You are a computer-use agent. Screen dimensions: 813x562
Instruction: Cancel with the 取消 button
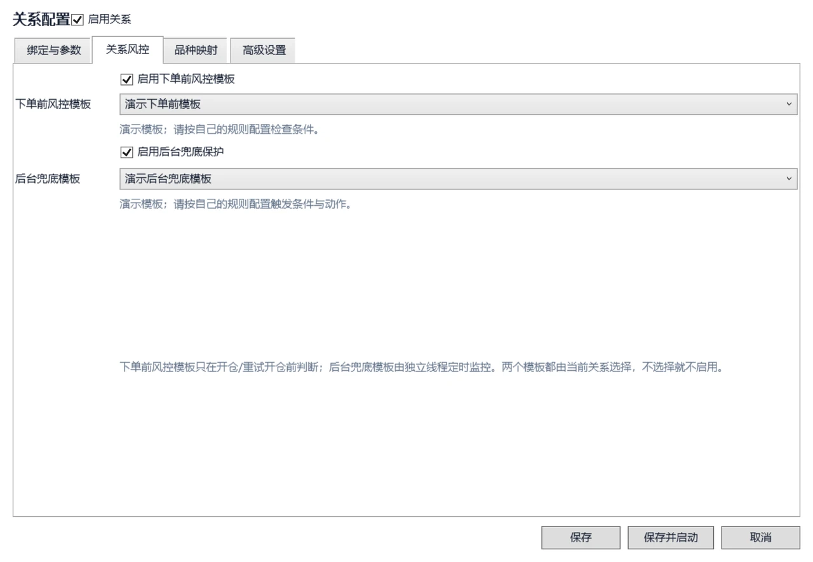pyautogui.click(x=760, y=537)
